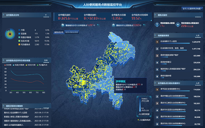The height and width of the screenshot is (128, 205).
Task: Click the orange 代办服务点 legend color square
Action: coord(19,44)
